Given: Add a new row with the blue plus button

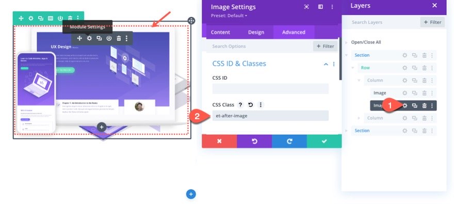Looking at the screenshot, I should [191, 194].
